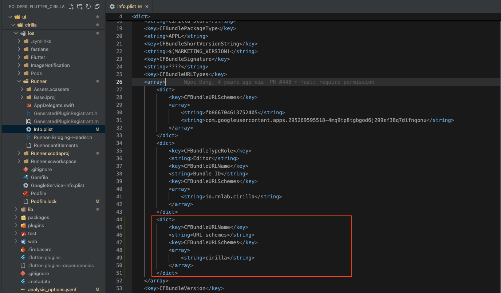
Task: Click the CFBundleVersion key on line 53
Action: (182, 288)
